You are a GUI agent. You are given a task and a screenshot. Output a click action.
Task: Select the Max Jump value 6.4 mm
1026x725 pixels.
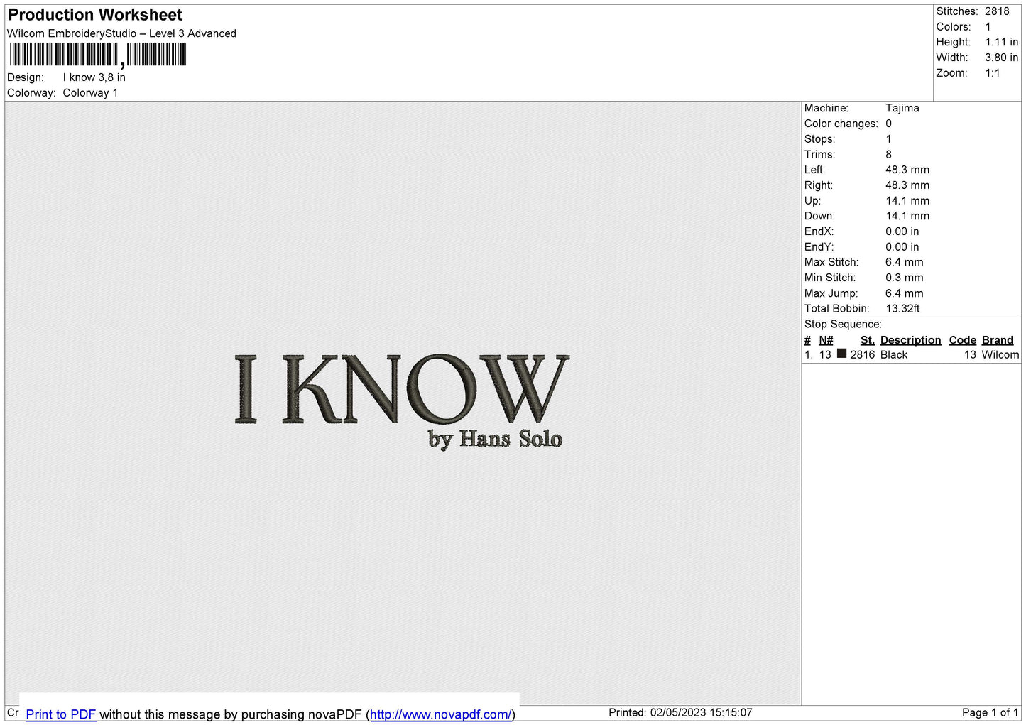tap(905, 293)
